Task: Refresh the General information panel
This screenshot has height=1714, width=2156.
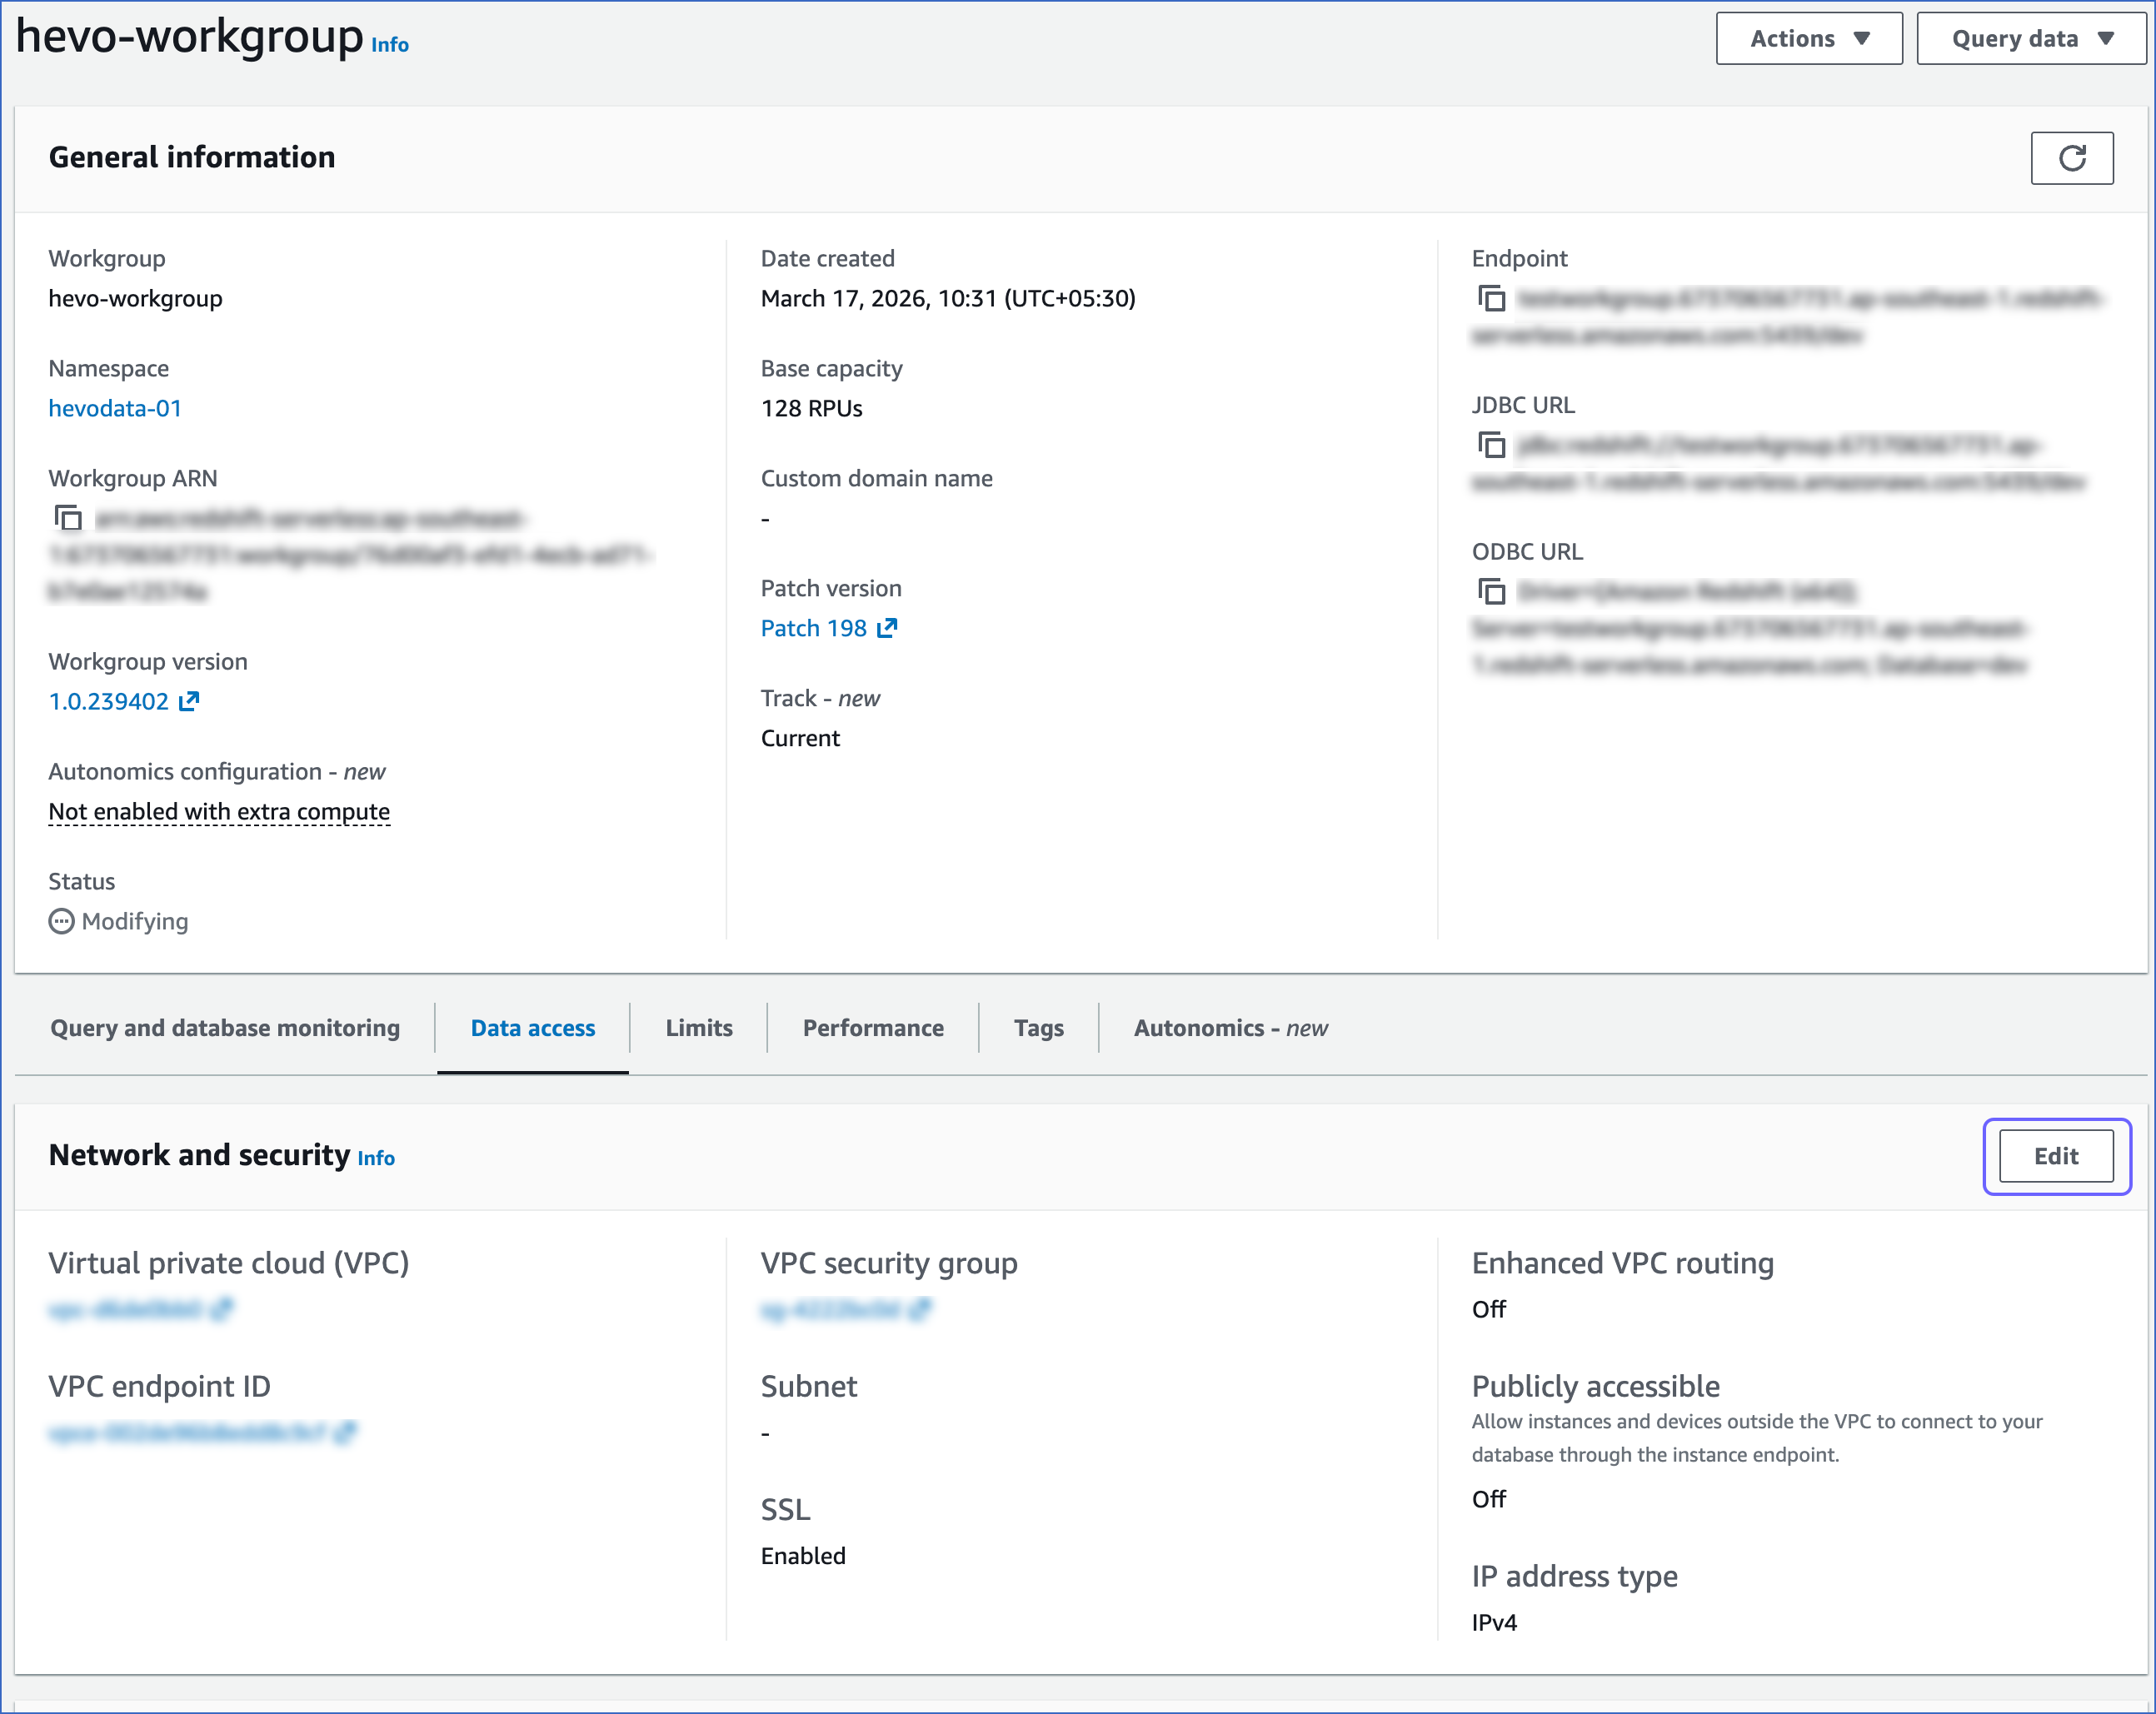Action: pos(2071,157)
